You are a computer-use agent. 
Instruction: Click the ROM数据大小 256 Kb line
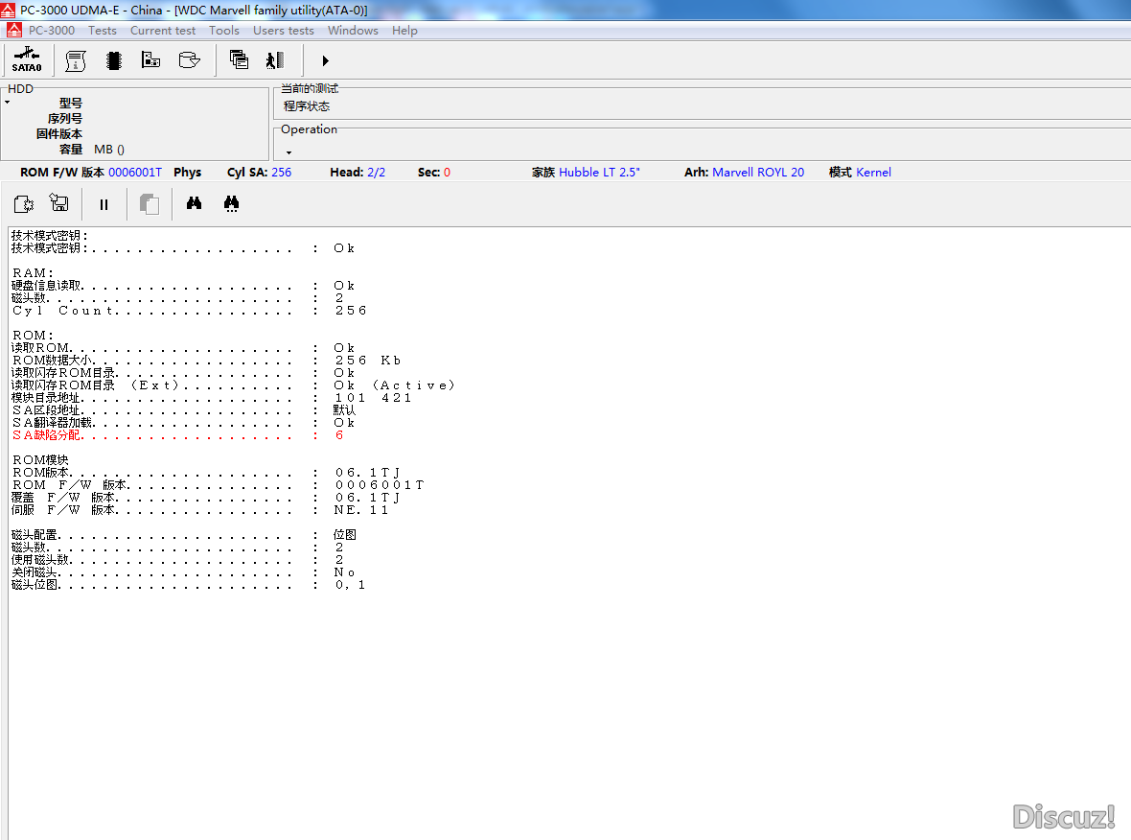[x=206, y=361]
